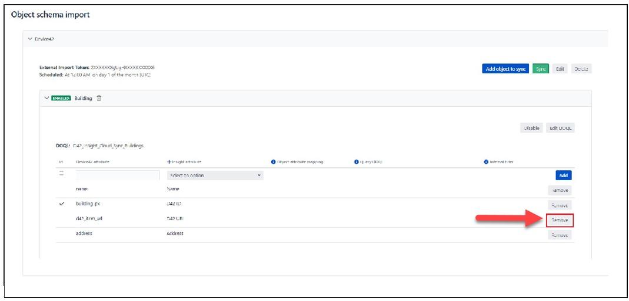Image resolution: width=629 pixels, height=301 pixels.
Task: Click the ID checkmark on building_pk row
Action: (62, 204)
